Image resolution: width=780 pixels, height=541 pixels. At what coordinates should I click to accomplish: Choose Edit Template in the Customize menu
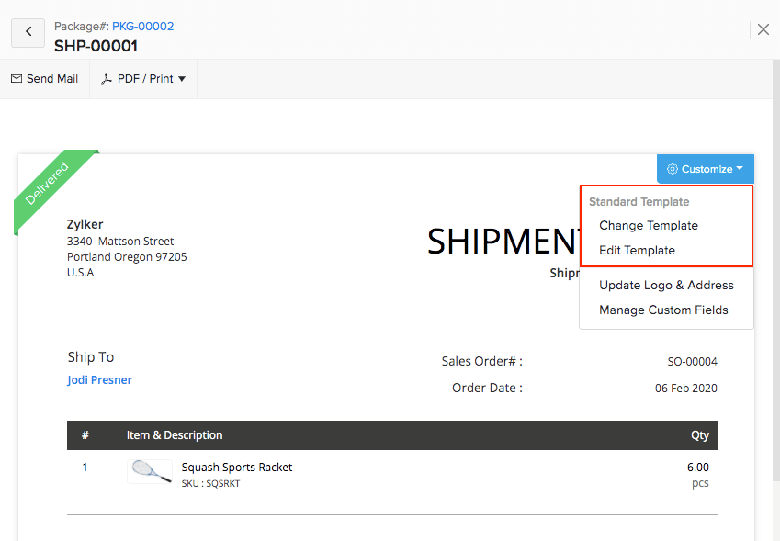[x=638, y=250]
